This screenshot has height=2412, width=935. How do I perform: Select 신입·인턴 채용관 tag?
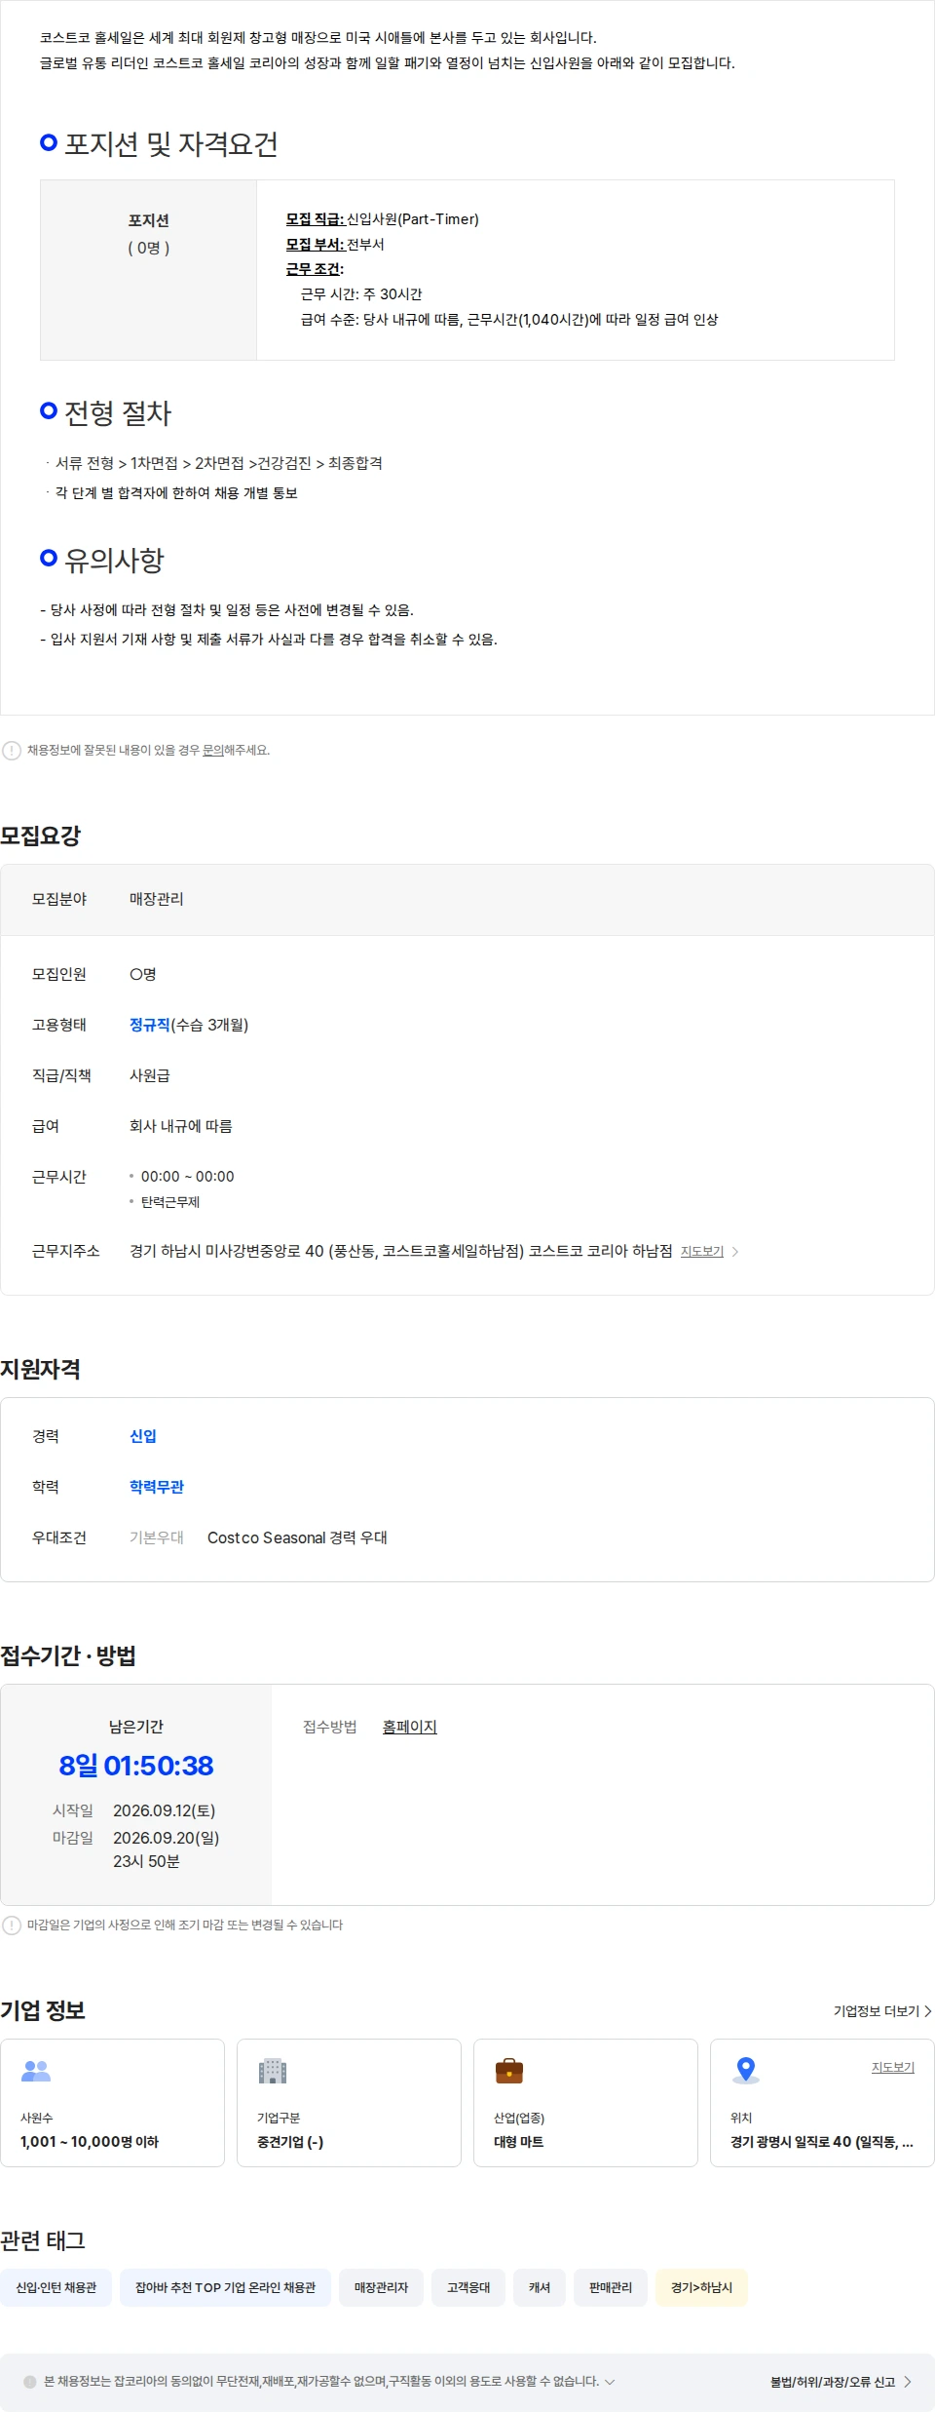pyautogui.click(x=56, y=2287)
